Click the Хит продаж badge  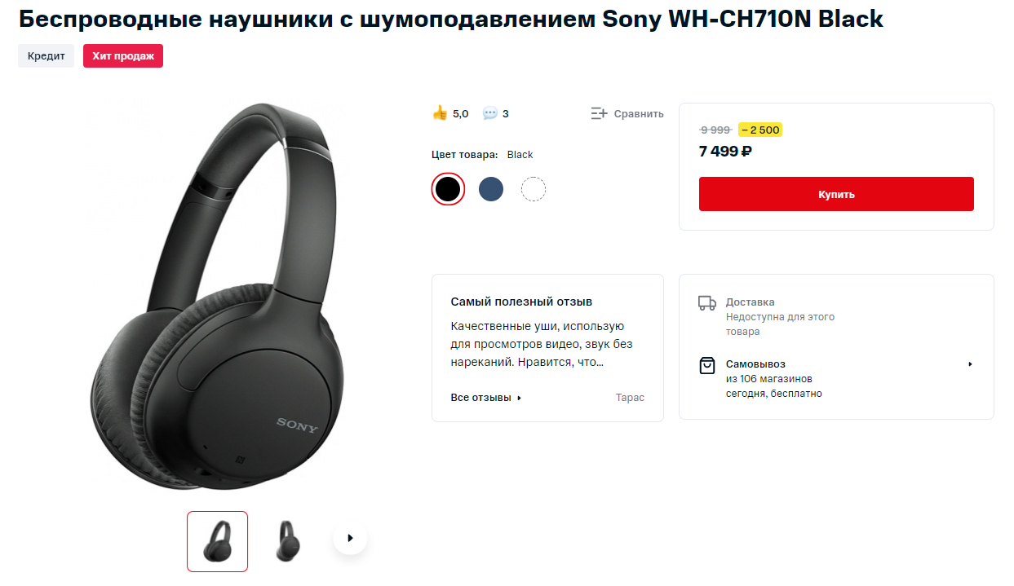[123, 56]
